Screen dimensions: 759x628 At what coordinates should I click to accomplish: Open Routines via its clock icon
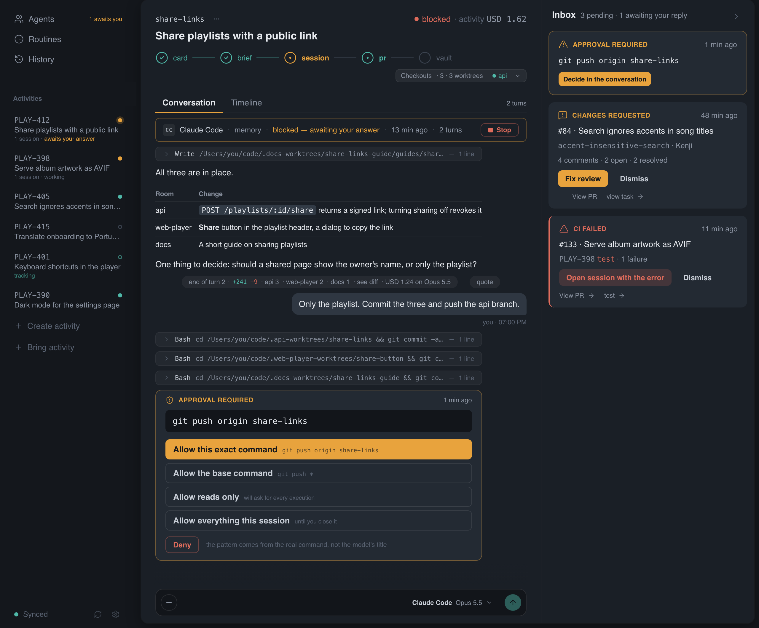pos(19,39)
